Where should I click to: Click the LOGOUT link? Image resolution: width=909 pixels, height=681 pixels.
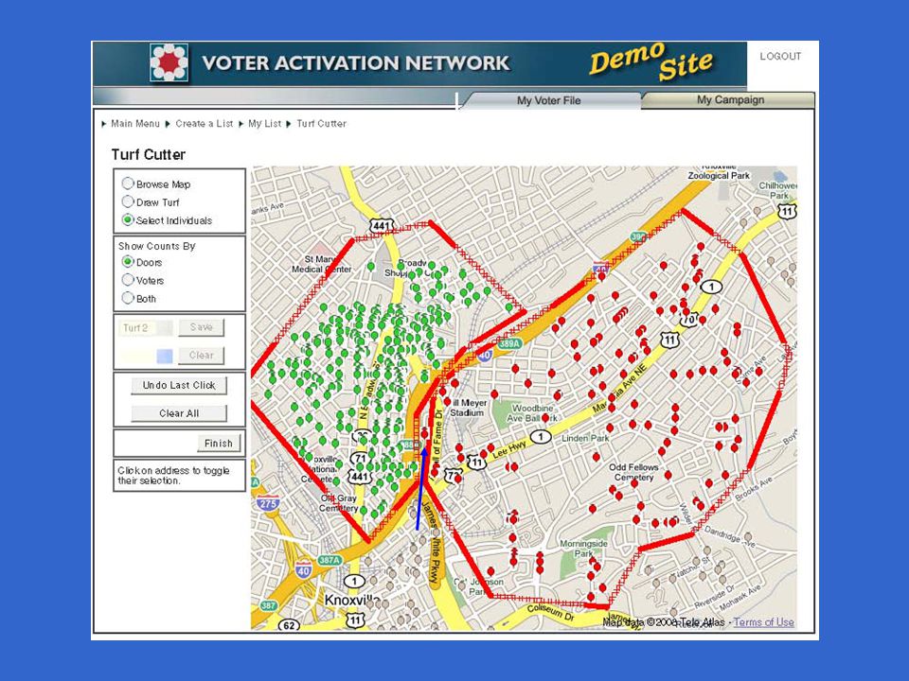click(x=780, y=56)
